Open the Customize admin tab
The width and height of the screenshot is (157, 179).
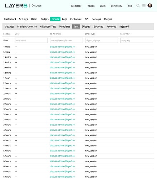[x=76, y=19]
